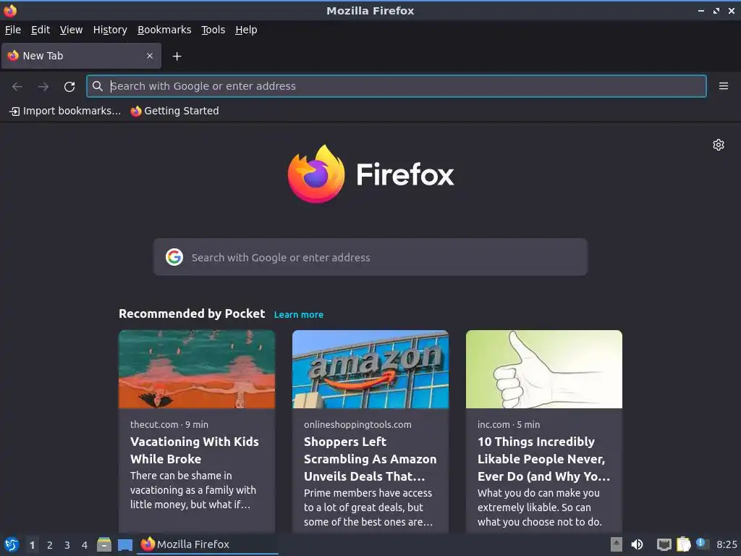Open new tab page settings gear

[x=719, y=145]
